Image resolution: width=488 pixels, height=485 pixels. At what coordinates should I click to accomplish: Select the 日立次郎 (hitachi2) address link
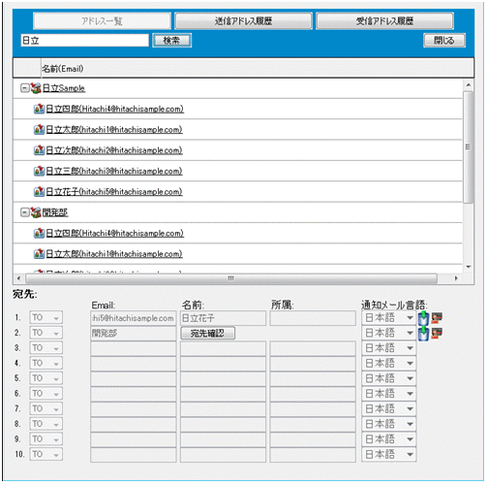pos(114,150)
